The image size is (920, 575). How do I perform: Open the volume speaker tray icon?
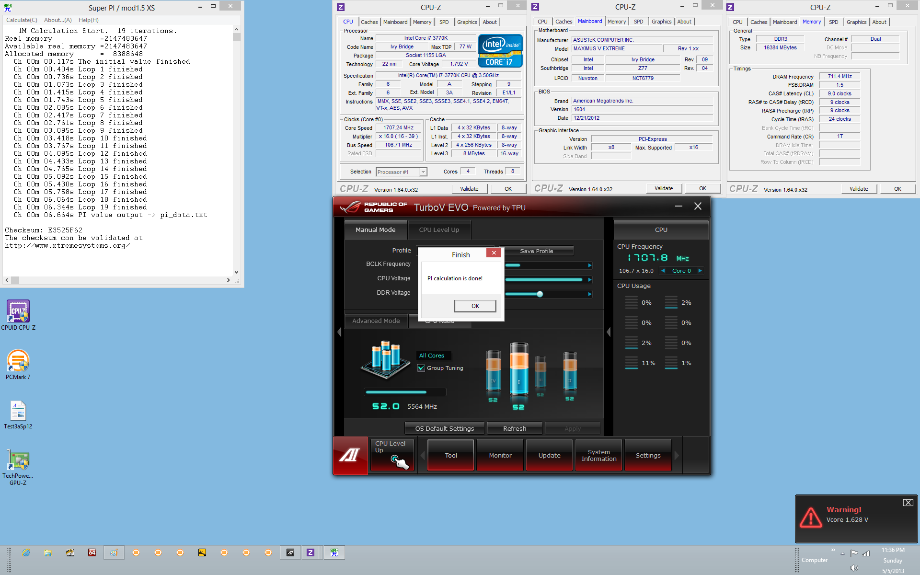[x=854, y=568]
